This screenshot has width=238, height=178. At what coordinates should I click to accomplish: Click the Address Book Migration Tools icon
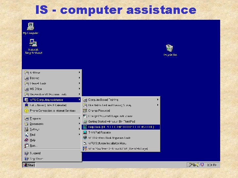(x=85, y=138)
